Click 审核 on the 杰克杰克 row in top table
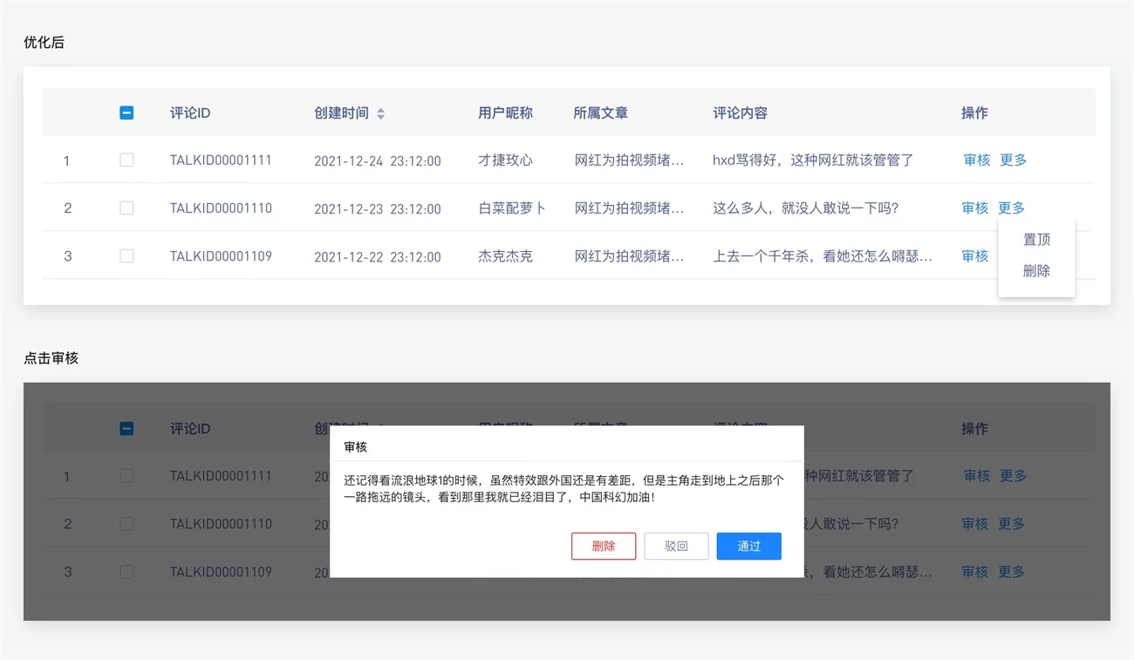1134x660 pixels. 975,256
